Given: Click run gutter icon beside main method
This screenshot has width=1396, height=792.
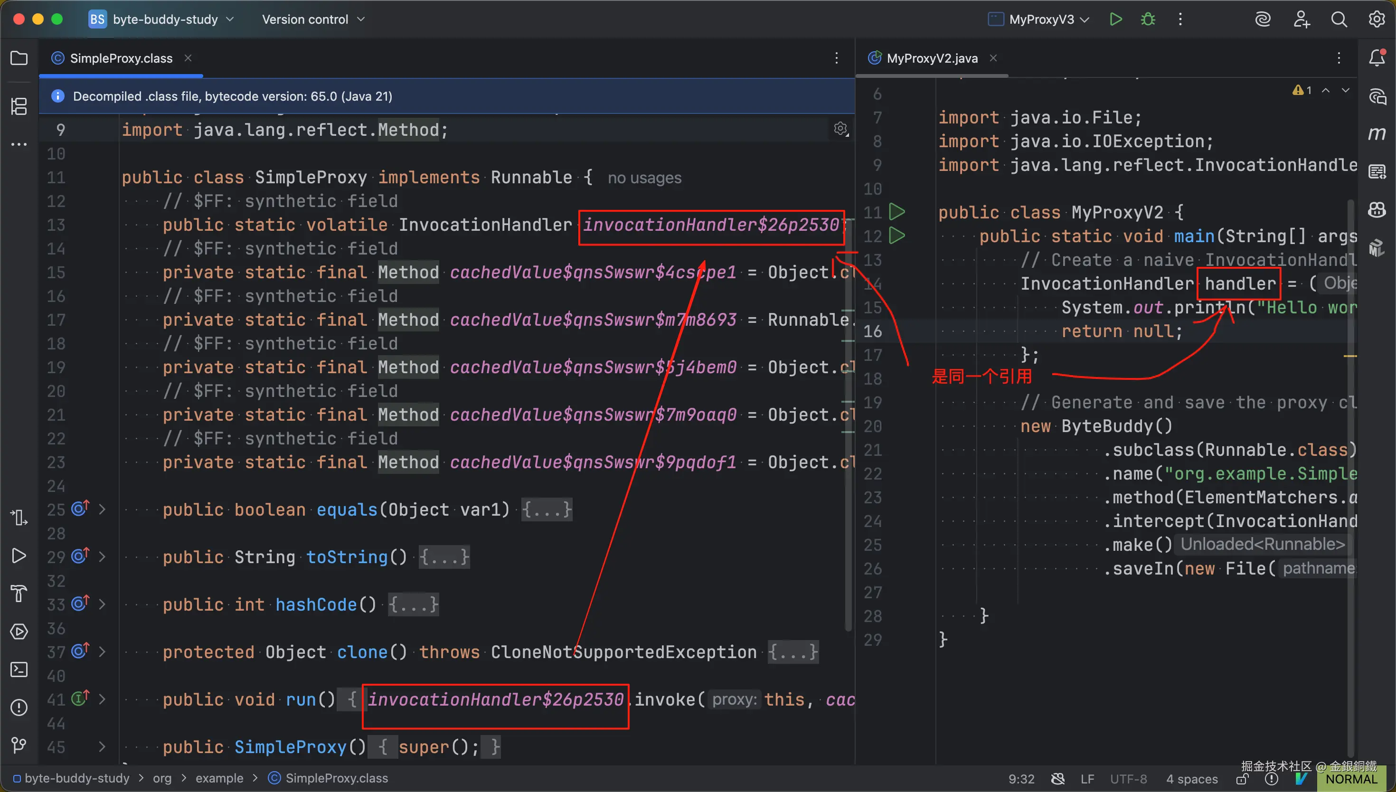Looking at the screenshot, I should [x=897, y=236].
